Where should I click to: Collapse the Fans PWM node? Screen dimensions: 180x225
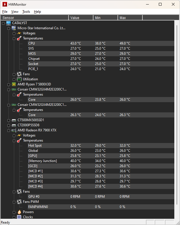pos(14,202)
